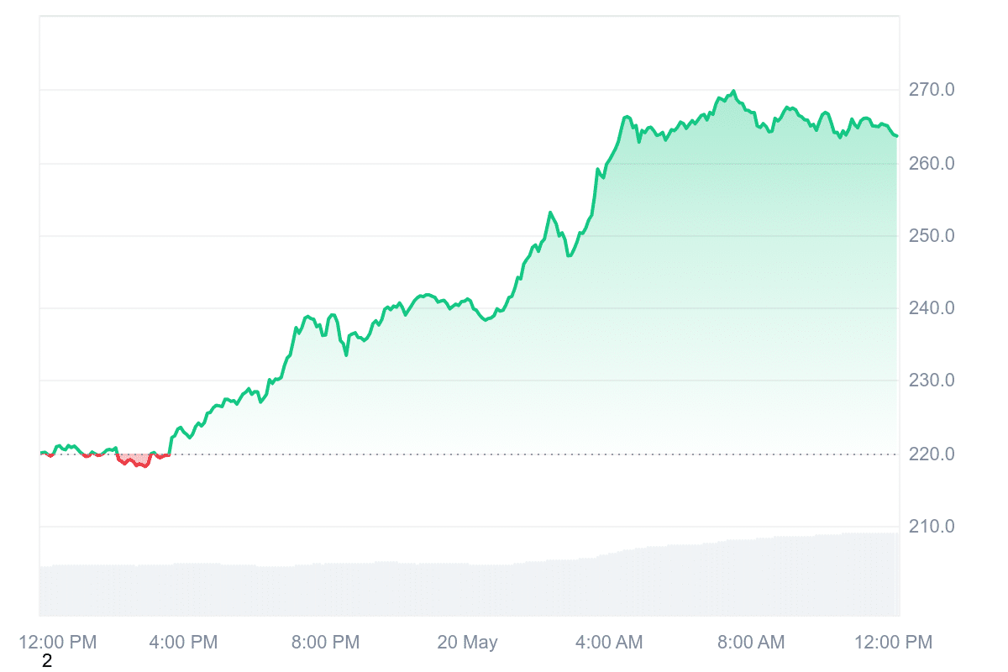The image size is (1008, 672).
Task: Select the 230.0 price axis label
Action: [931, 381]
